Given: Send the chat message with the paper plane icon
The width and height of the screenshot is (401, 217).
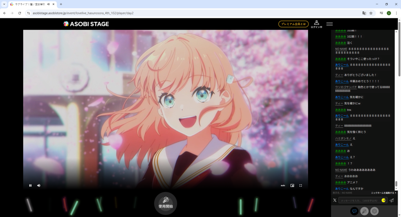Looking at the screenshot, I should pos(392,201).
